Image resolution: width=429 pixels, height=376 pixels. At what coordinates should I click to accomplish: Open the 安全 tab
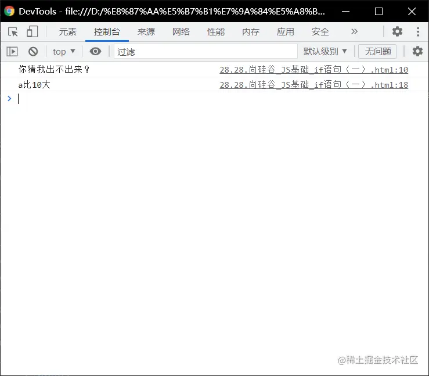point(320,32)
